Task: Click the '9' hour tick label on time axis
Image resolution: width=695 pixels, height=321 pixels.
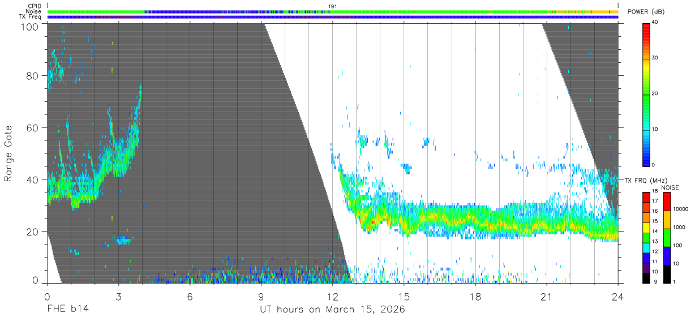Action: (261, 296)
